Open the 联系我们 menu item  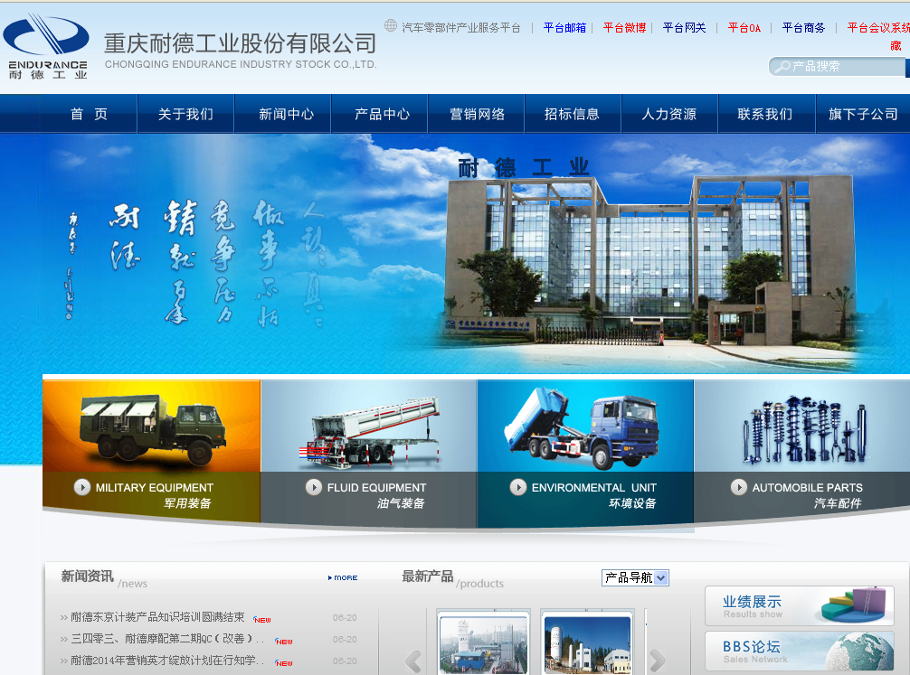(765, 114)
